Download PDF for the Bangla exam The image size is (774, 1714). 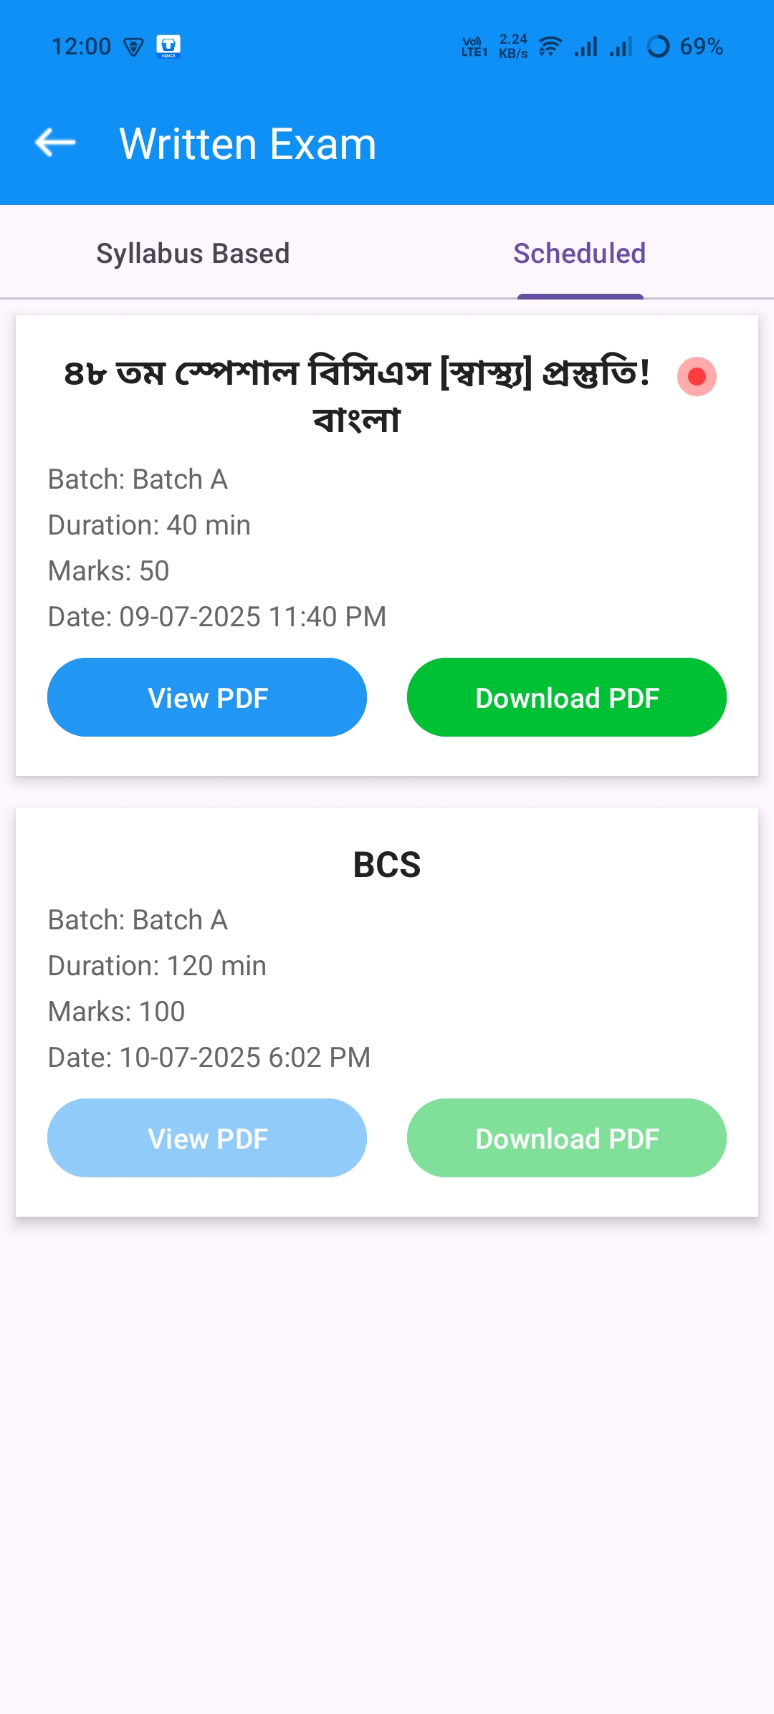(567, 697)
